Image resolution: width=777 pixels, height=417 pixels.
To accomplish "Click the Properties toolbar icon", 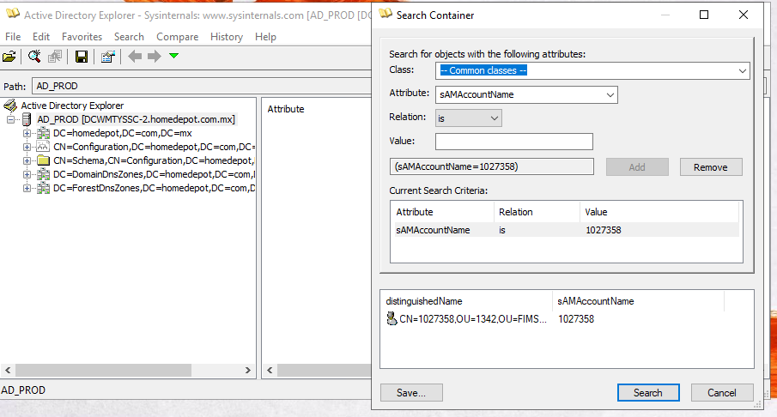I will (x=107, y=57).
